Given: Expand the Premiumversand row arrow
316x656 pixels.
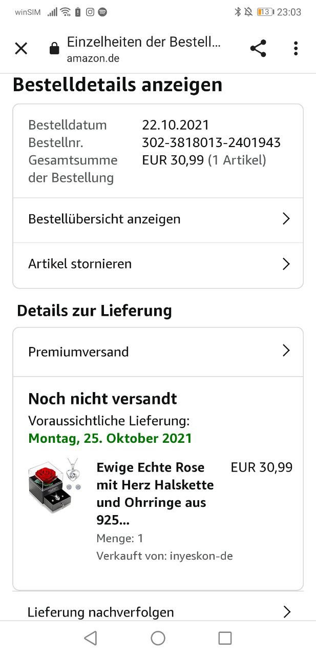Looking at the screenshot, I should tap(286, 351).
